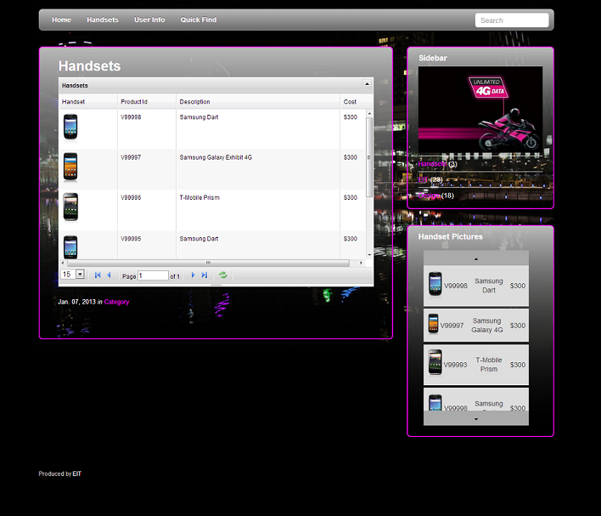
Task: Open Handsets menu item
Action: point(103,20)
